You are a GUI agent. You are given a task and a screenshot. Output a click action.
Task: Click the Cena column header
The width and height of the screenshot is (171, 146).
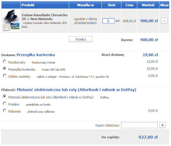[129, 5]
